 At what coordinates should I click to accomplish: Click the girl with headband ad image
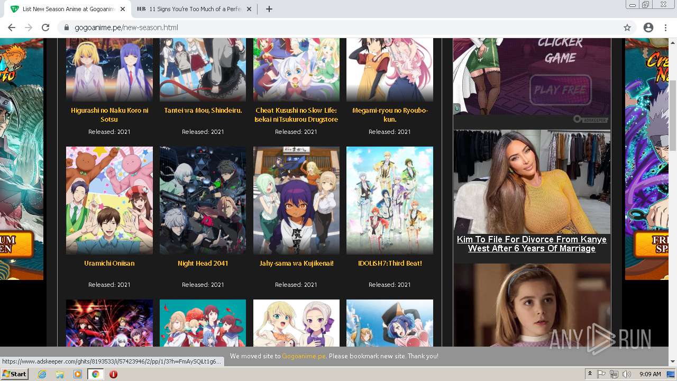click(532, 305)
